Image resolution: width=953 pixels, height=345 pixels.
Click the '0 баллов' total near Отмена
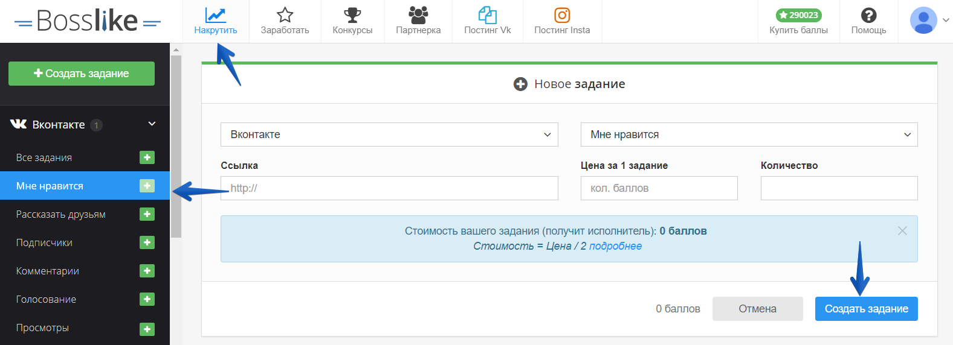[x=678, y=309]
